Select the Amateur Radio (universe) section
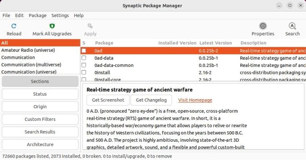 click(28, 50)
